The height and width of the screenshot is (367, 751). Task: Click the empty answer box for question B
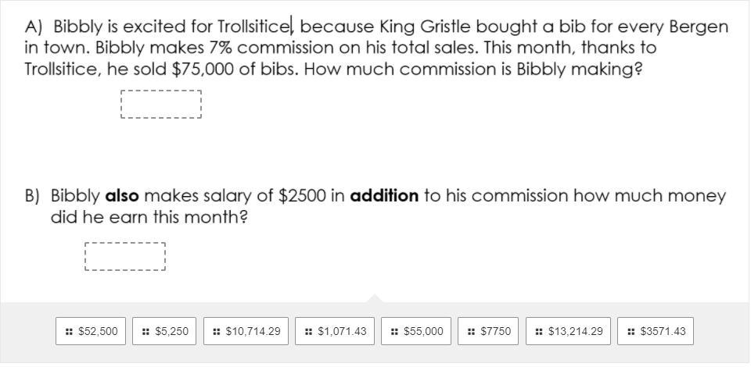tap(125, 257)
